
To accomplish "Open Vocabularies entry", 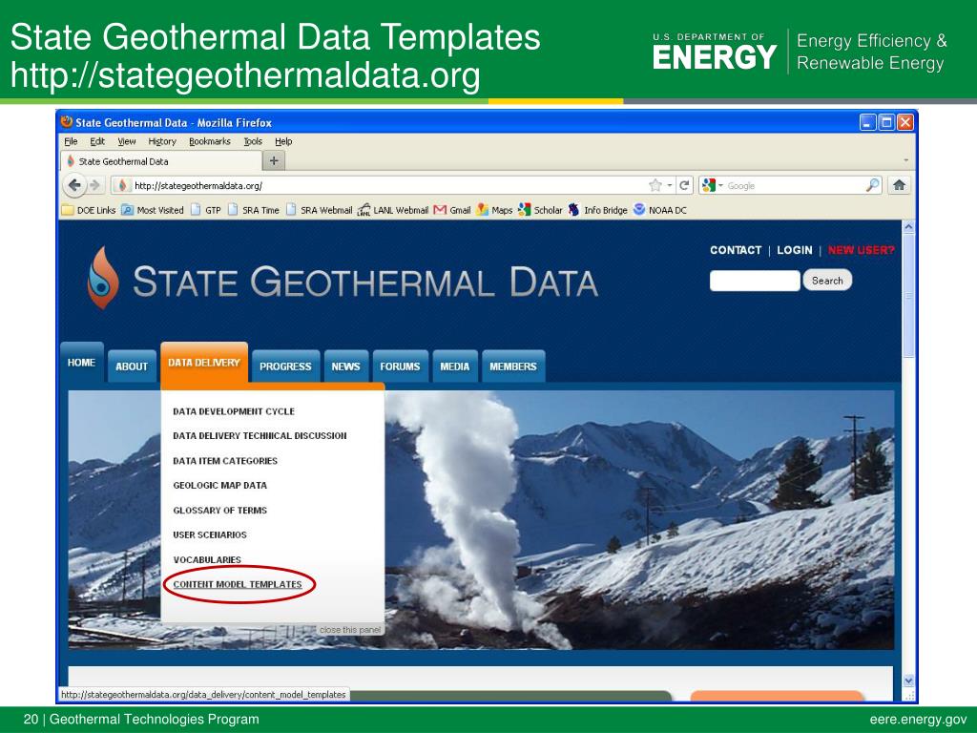I will (x=207, y=559).
